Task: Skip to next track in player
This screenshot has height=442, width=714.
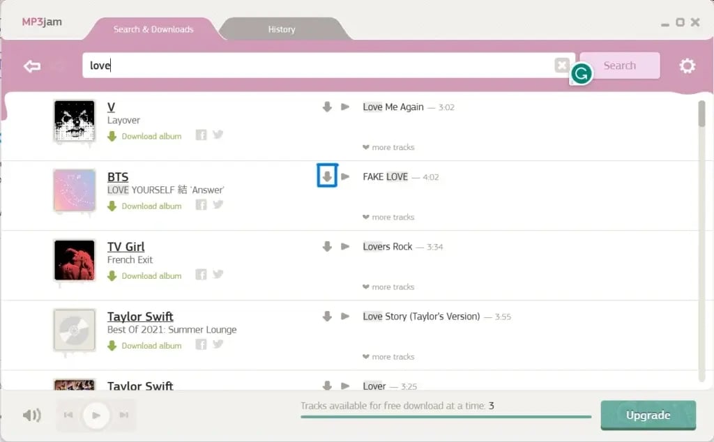Action: coord(123,416)
